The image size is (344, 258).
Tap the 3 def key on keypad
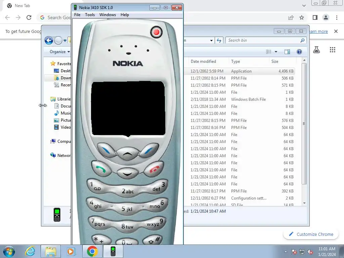coord(156,186)
